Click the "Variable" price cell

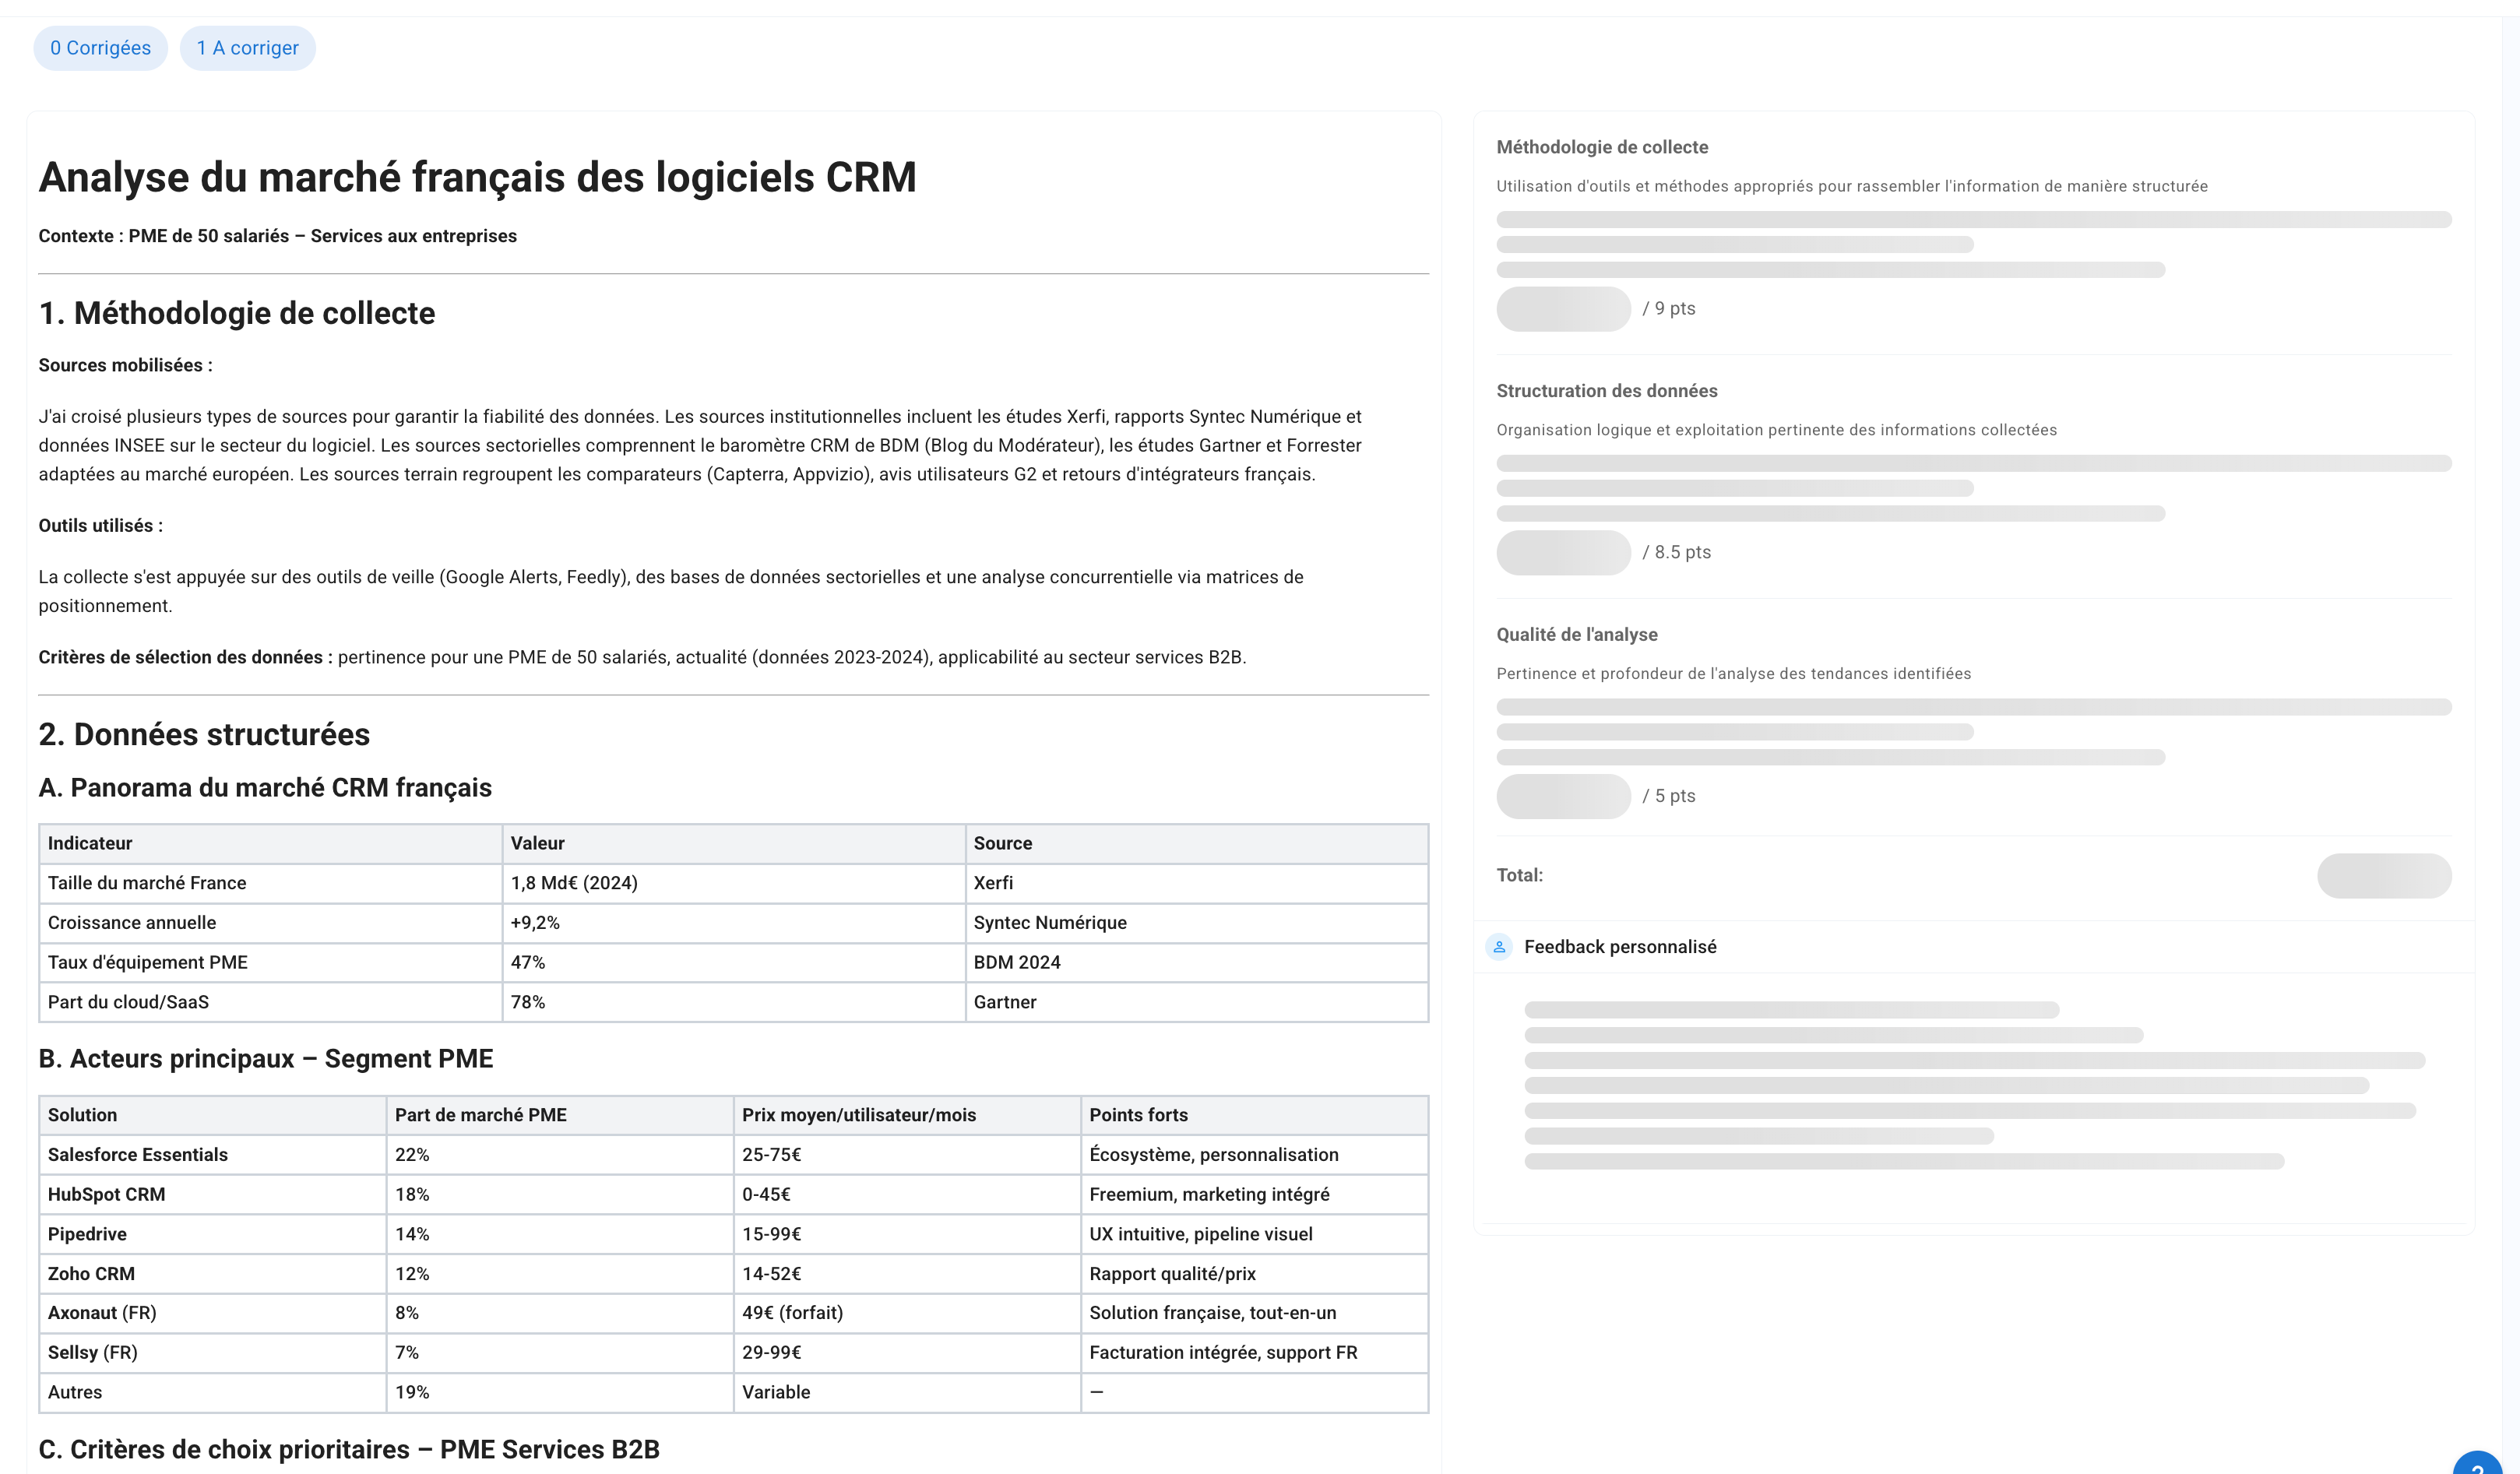(907, 1392)
